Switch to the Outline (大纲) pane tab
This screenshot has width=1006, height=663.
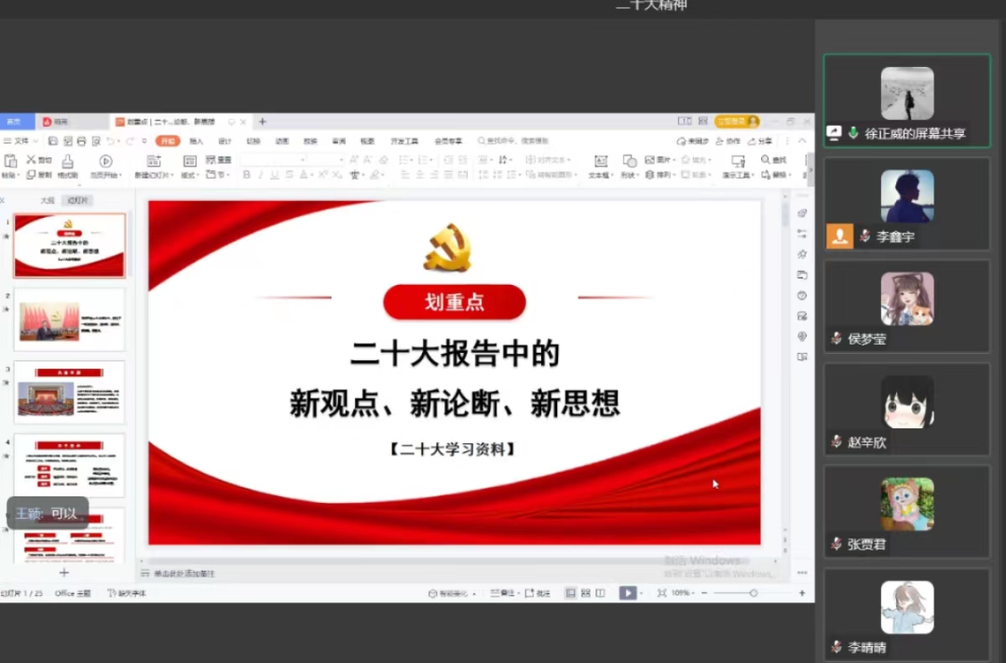47,201
